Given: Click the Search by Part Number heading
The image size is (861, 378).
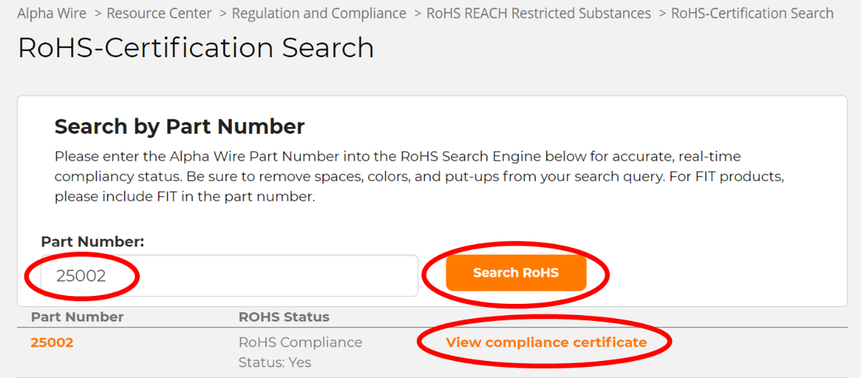Looking at the screenshot, I should (179, 126).
